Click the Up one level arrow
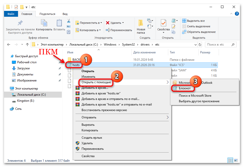Screen dimensions: 244x167 pos(27,45)
